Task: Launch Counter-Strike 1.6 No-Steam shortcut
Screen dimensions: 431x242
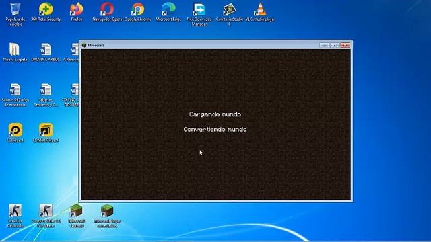Action: 46,216
